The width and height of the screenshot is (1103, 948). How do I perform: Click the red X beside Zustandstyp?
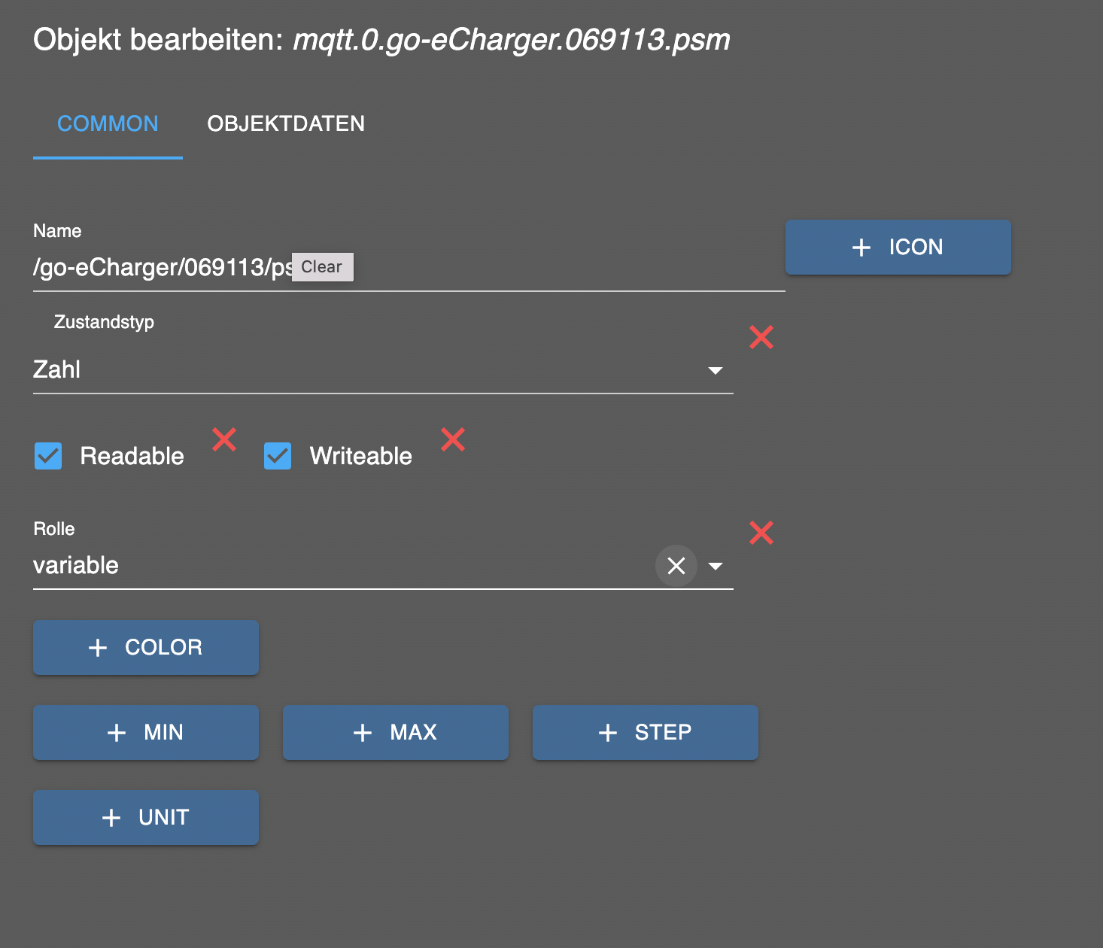(761, 337)
